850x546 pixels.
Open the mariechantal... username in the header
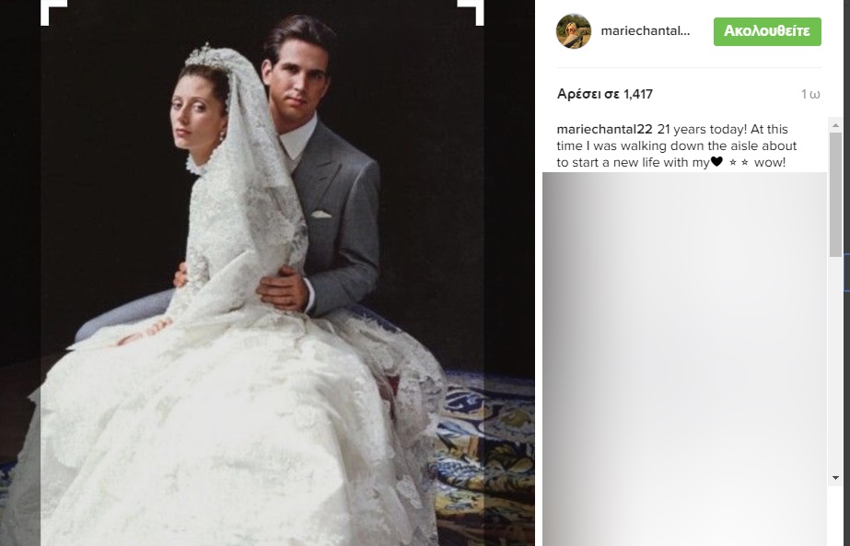coord(645,31)
